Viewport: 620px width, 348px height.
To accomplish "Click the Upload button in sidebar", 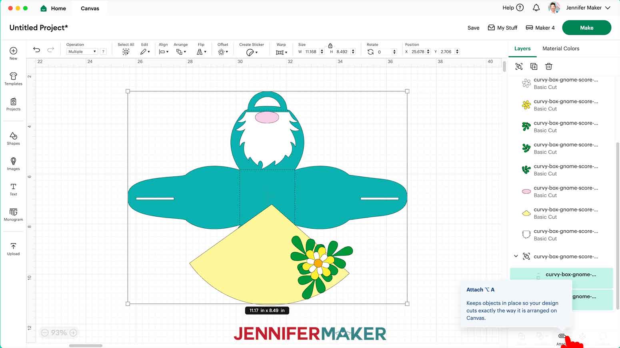I will click(13, 249).
